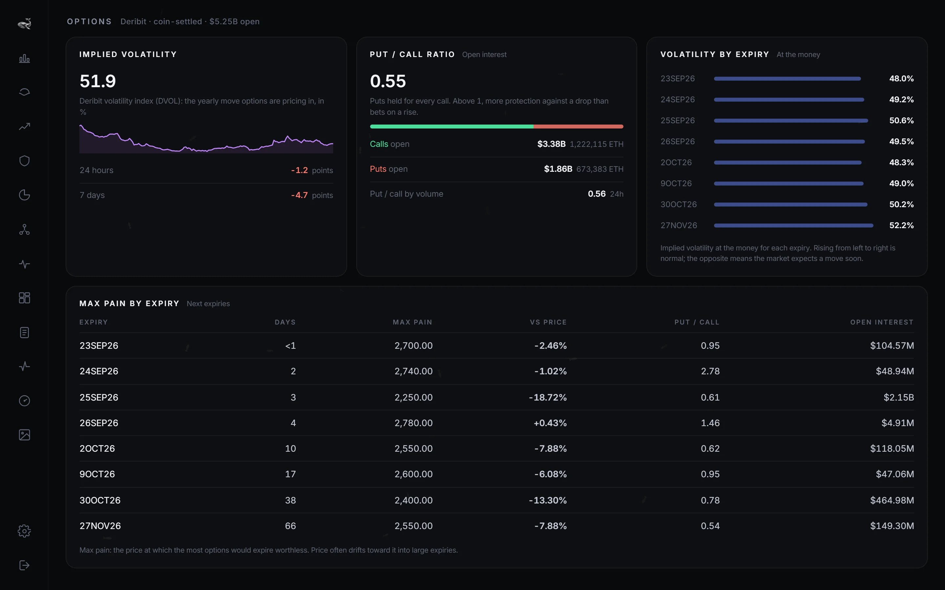Screen dimensions: 945x590
Task: Open the trending-up arrow section
Action: [24, 127]
